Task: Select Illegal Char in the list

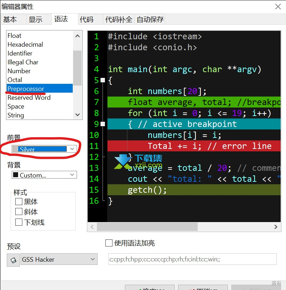Action: coord(40,62)
